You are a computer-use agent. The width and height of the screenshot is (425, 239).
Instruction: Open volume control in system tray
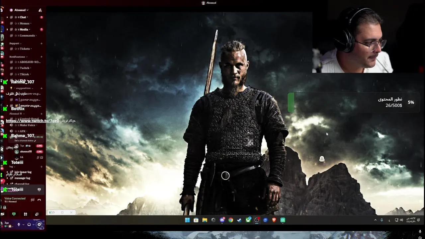point(401,220)
